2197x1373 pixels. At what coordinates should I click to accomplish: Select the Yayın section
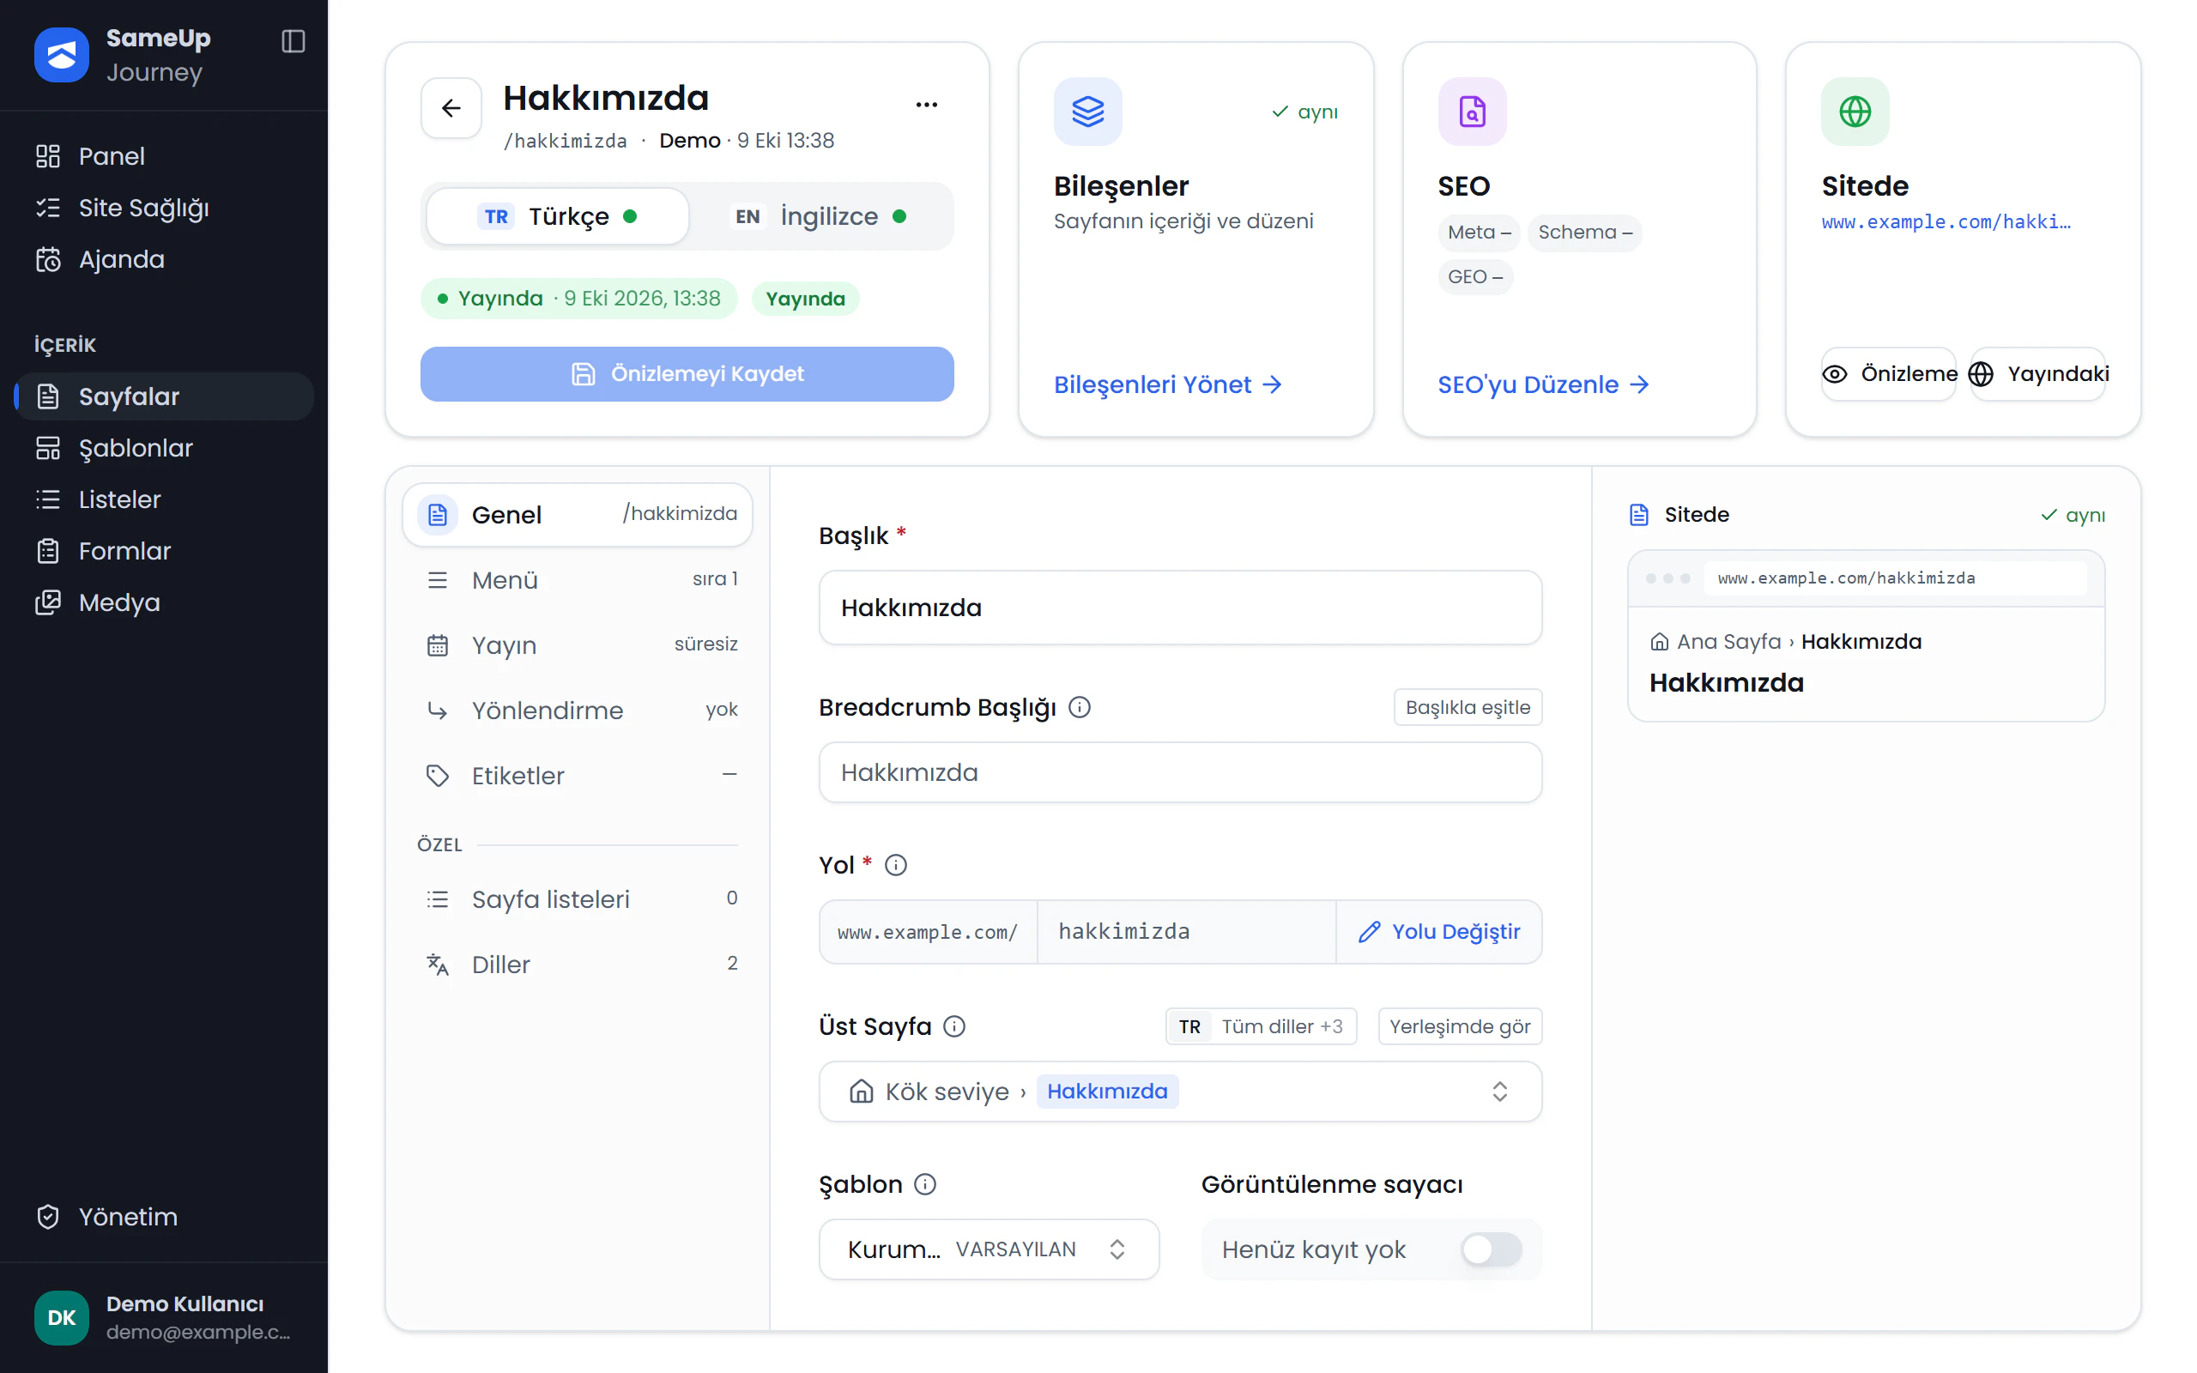coord(578,644)
